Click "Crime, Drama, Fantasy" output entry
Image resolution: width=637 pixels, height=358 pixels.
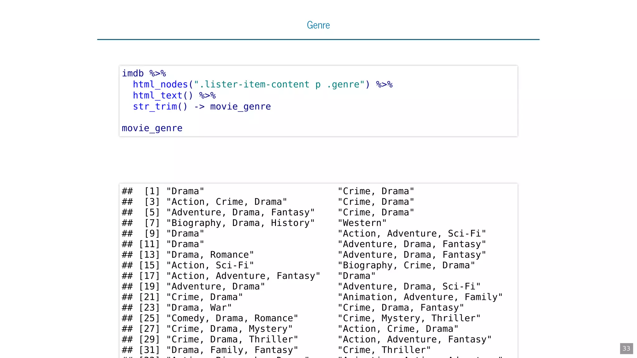click(401, 307)
